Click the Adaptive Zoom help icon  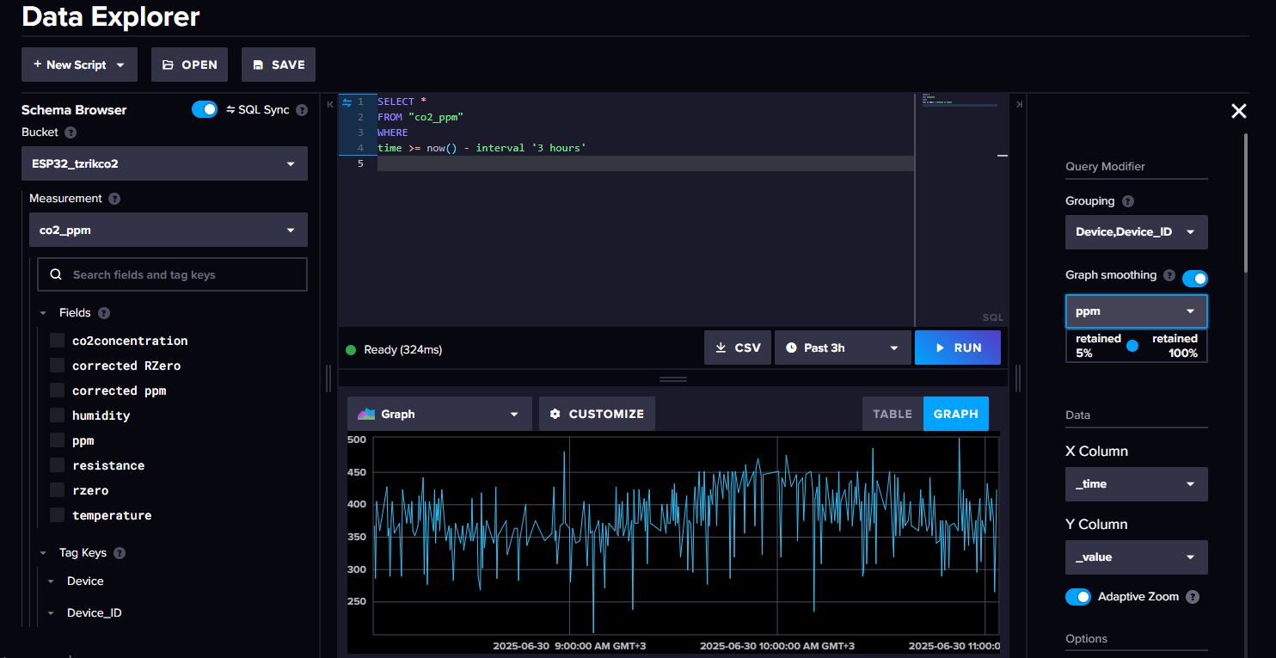coord(1193,597)
